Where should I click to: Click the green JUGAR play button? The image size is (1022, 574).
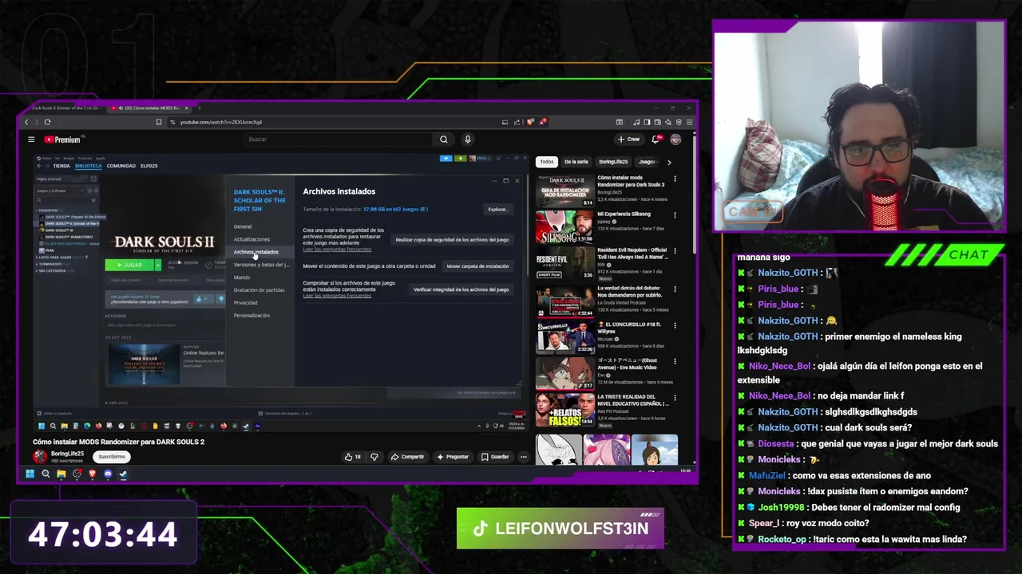[x=129, y=265]
